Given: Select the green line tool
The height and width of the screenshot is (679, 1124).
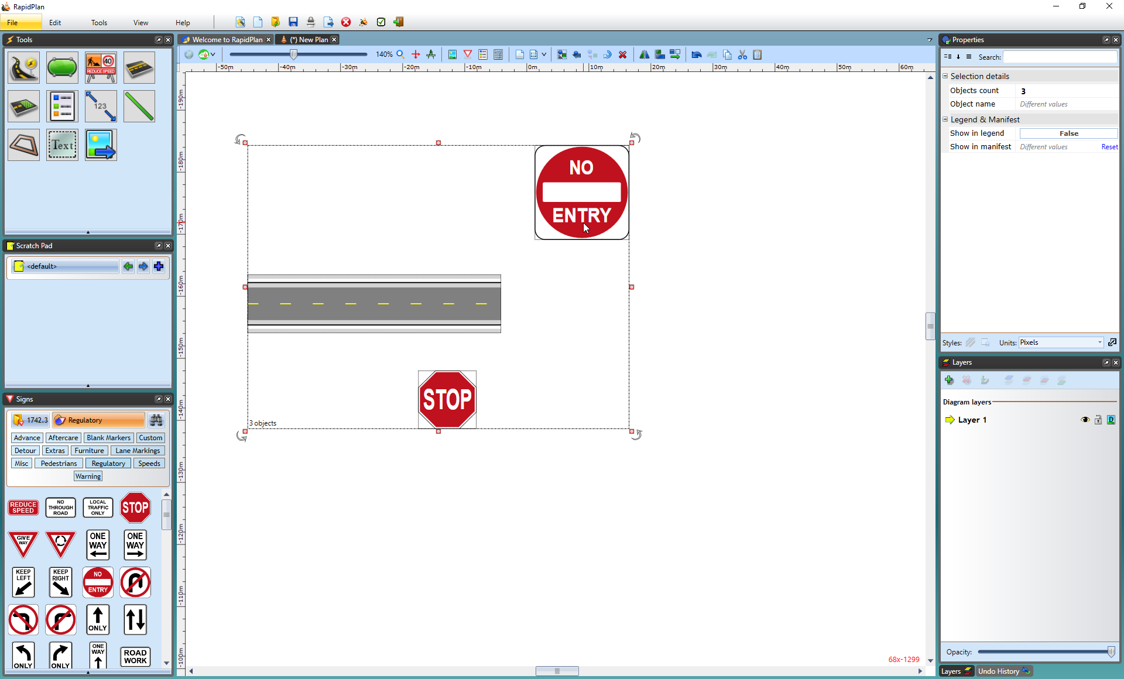Looking at the screenshot, I should tap(139, 106).
